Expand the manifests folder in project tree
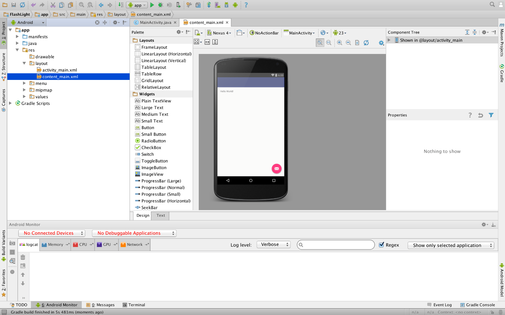Viewport: 505px width, 315px height. pyautogui.click(x=17, y=36)
